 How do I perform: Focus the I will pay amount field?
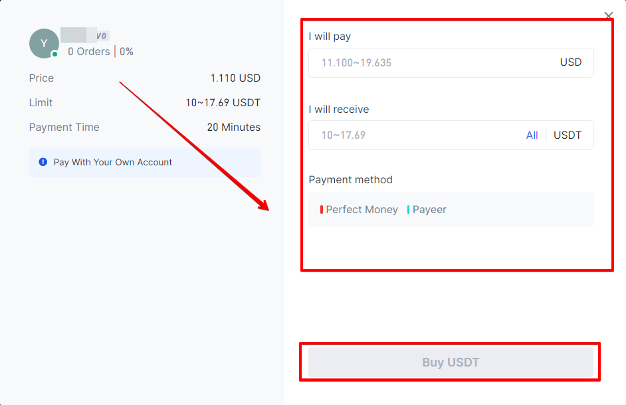coord(451,62)
